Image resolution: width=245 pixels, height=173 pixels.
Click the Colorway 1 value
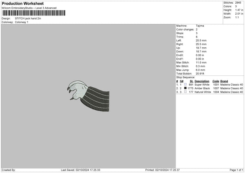pyautogui.click(x=21, y=22)
